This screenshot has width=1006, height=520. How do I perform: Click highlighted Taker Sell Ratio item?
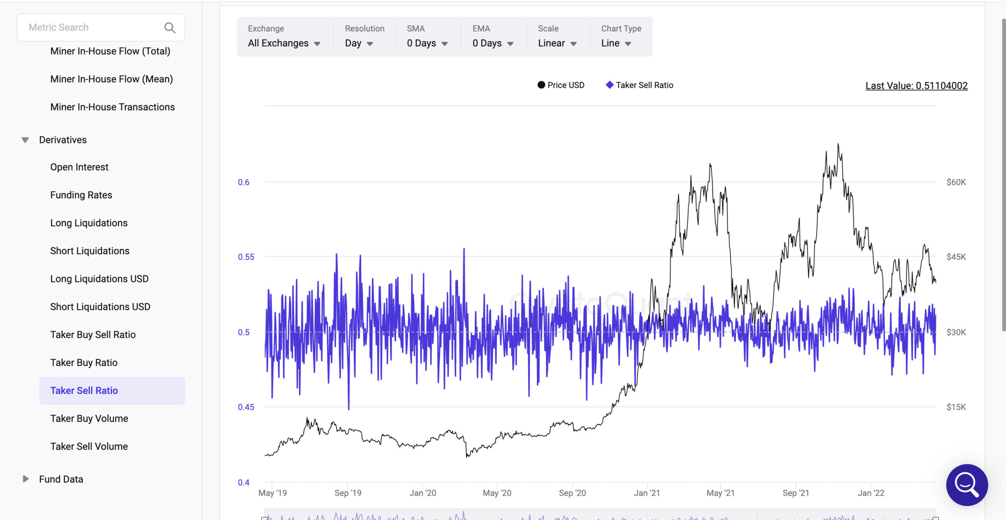click(112, 390)
